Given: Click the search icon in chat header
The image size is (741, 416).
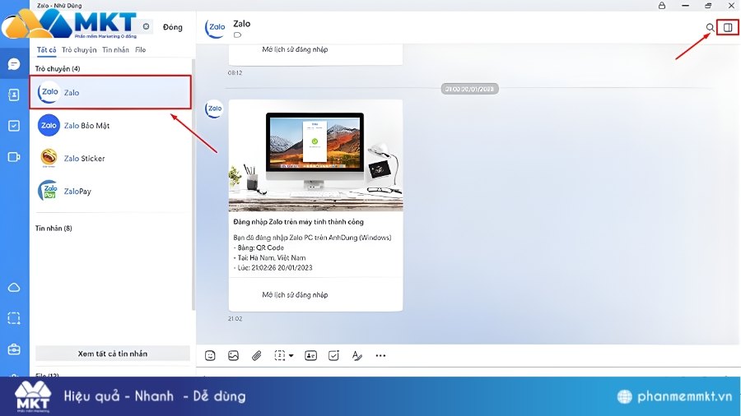Looking at the screenshot, I should pyautogui.click(x=710, y=28).
